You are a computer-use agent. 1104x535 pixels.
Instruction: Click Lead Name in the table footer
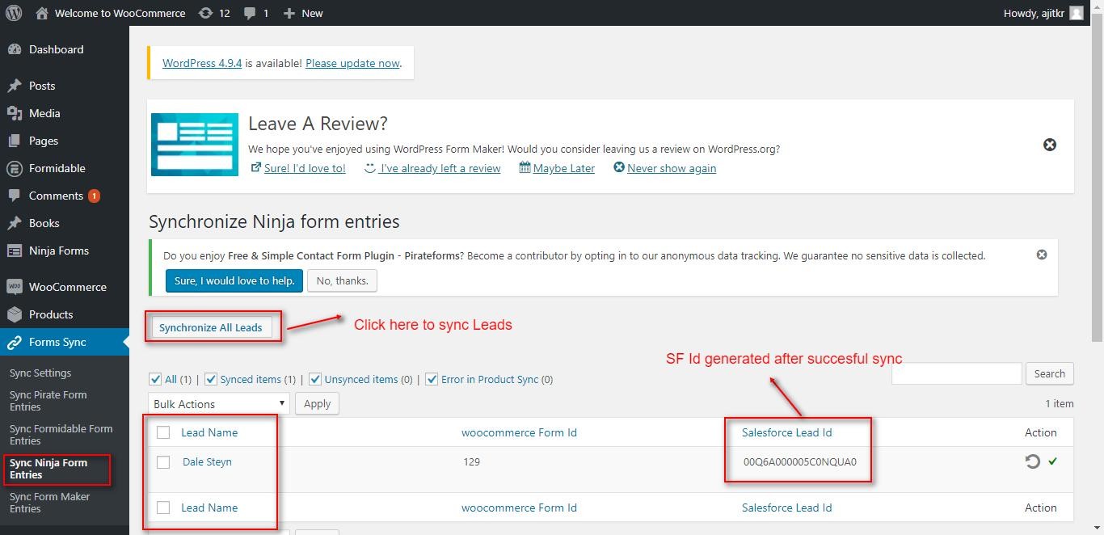(209, 508)
